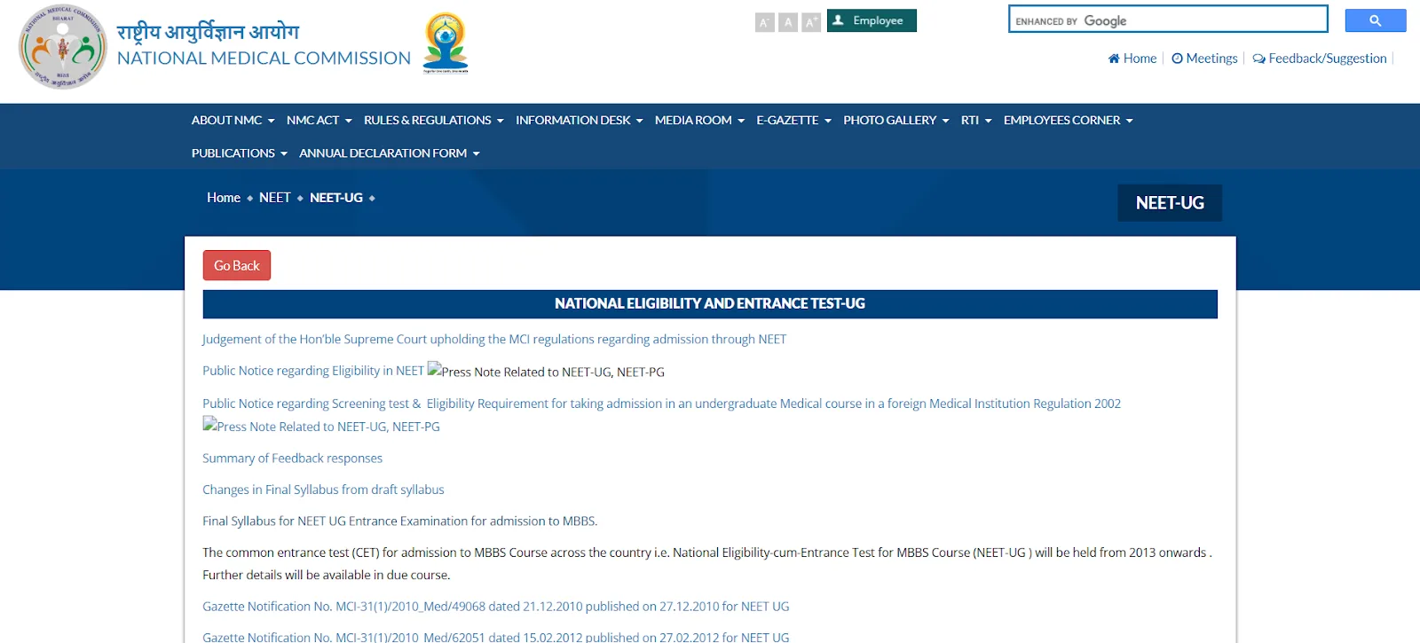The image size is (1420, 643).
Task: Expand EMPLOYEES CORNER menu
Action: coord(1069,121)
